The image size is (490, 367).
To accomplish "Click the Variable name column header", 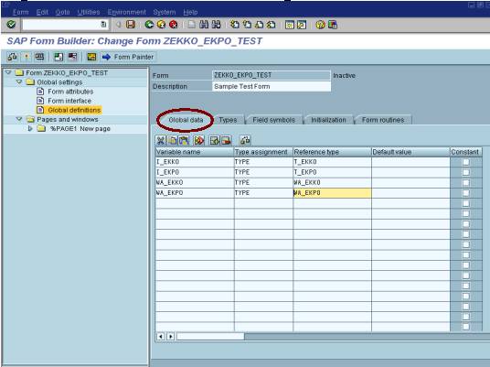I will coord(195,152).
